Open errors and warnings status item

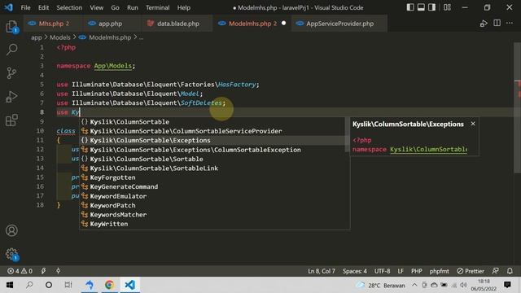tap(20, 271)
